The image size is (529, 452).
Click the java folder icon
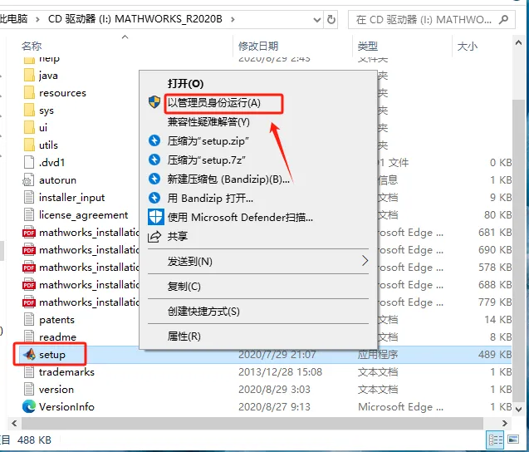(29, 76)
